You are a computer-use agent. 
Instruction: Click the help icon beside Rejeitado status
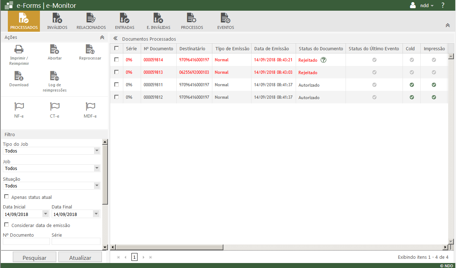coord(323,60)
